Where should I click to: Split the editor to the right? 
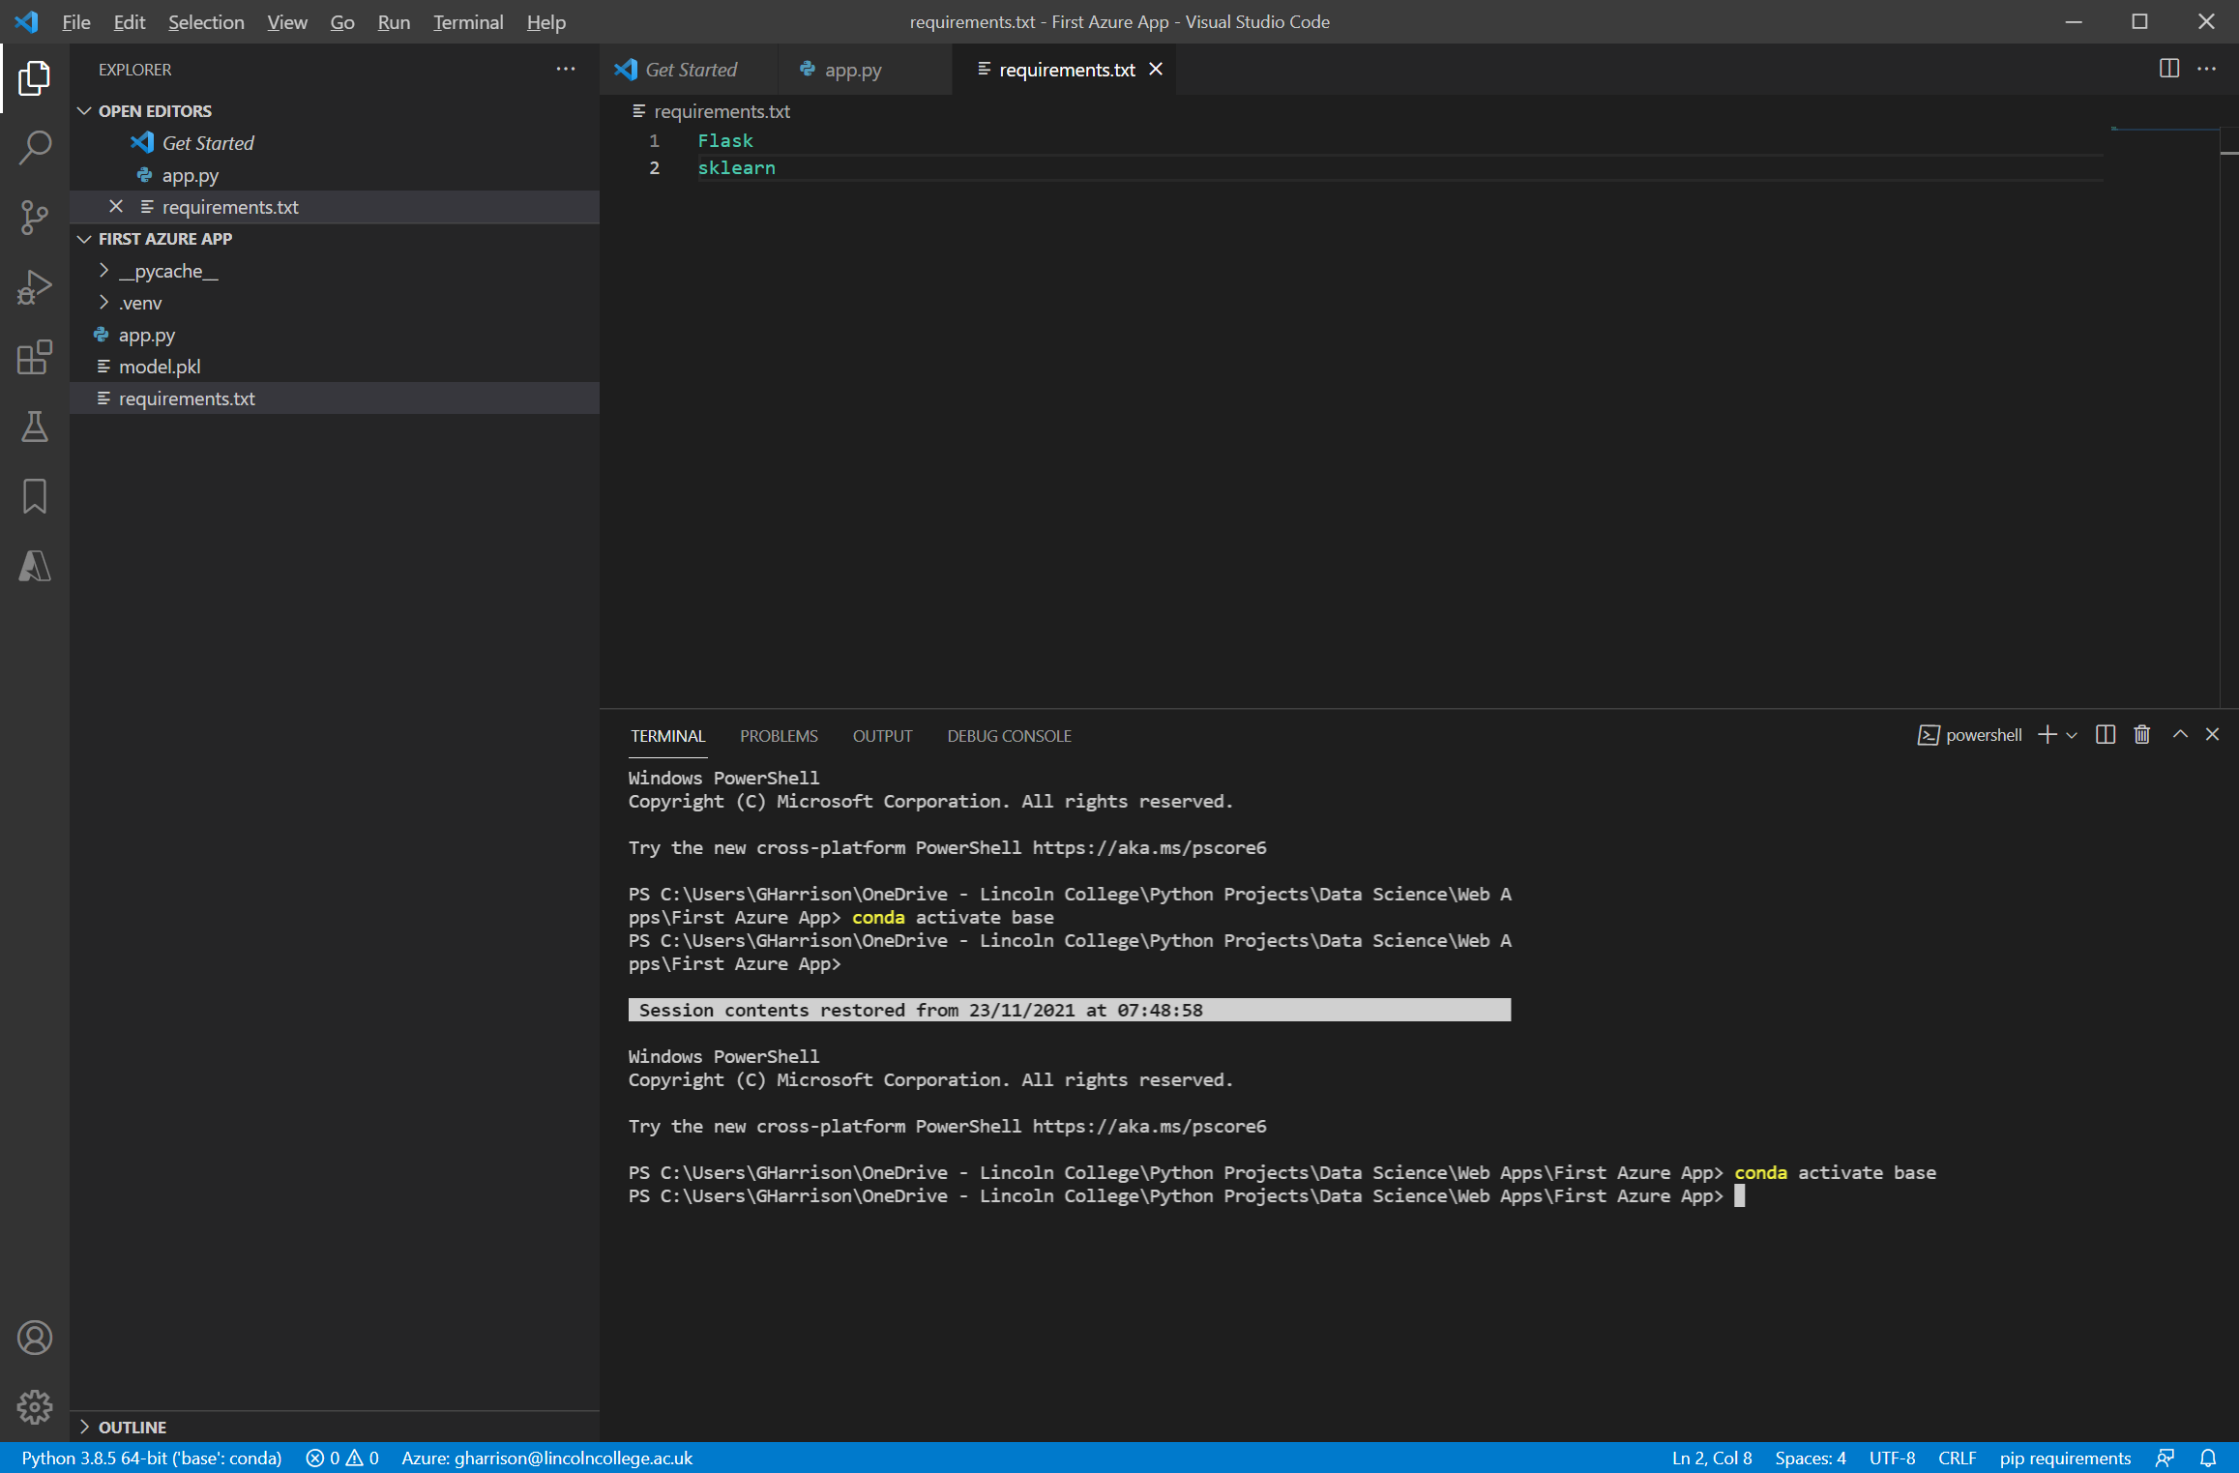pyautogui.click(x=2168, y=69)
